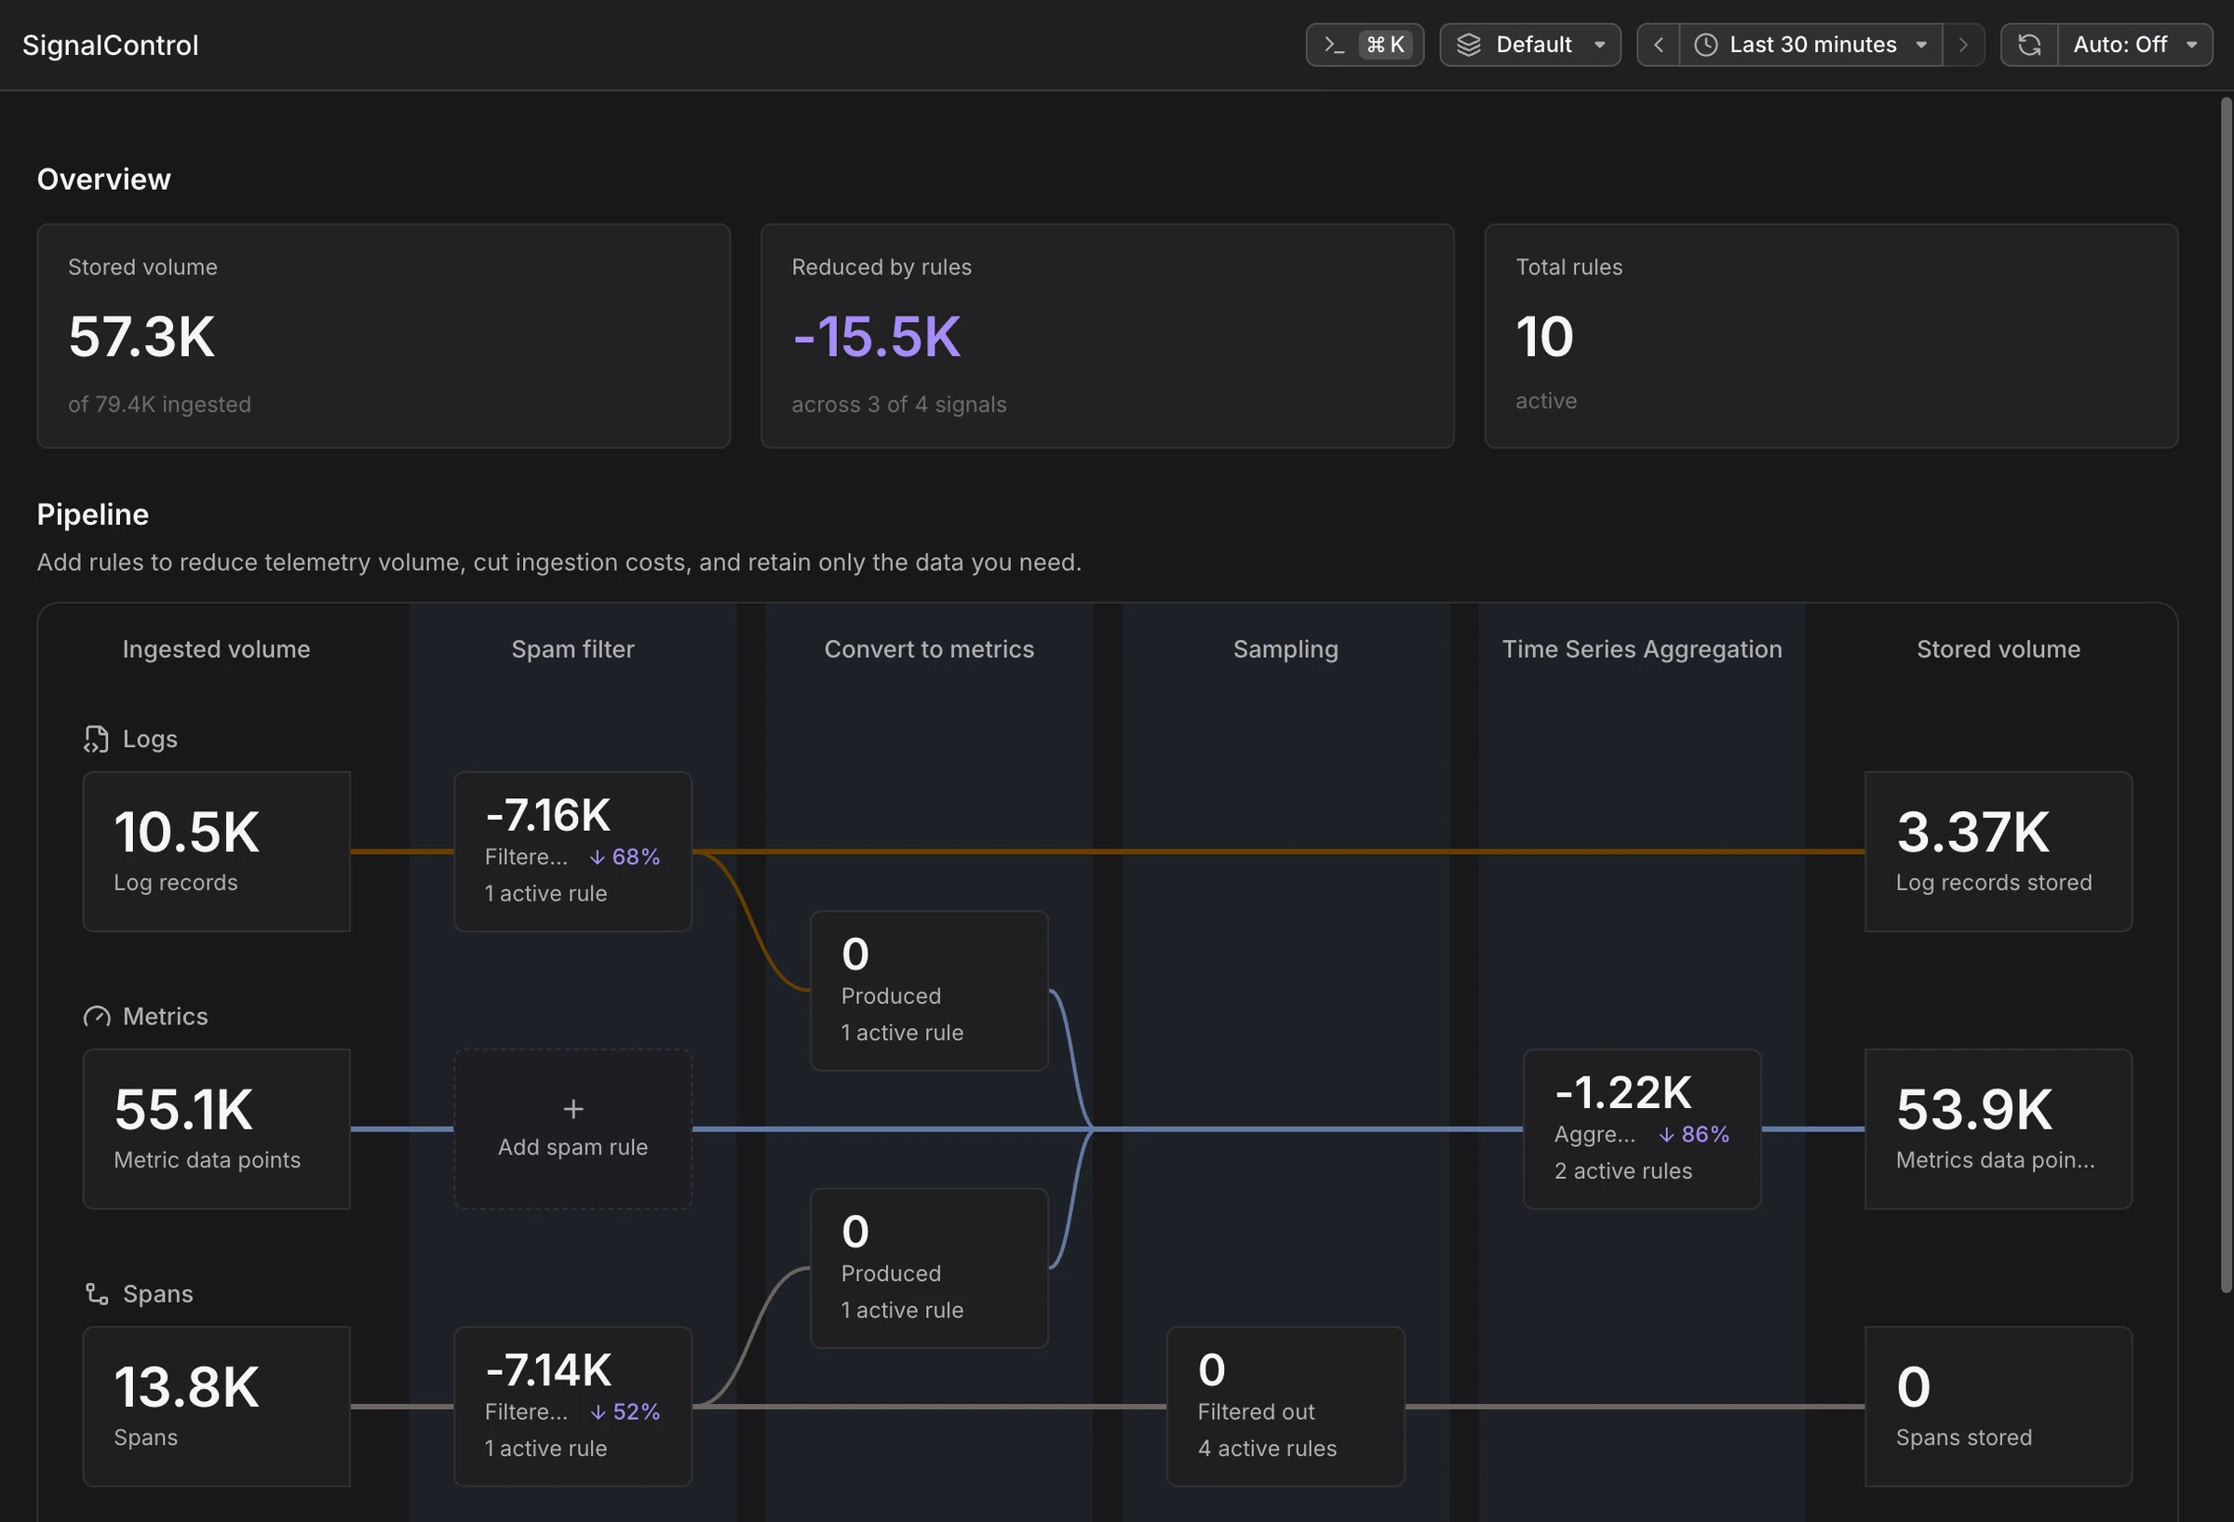Expand the Auto: Off refresh dropdown
This screenshot has width=2234, height=1522.
click(x=2135, y=46)
